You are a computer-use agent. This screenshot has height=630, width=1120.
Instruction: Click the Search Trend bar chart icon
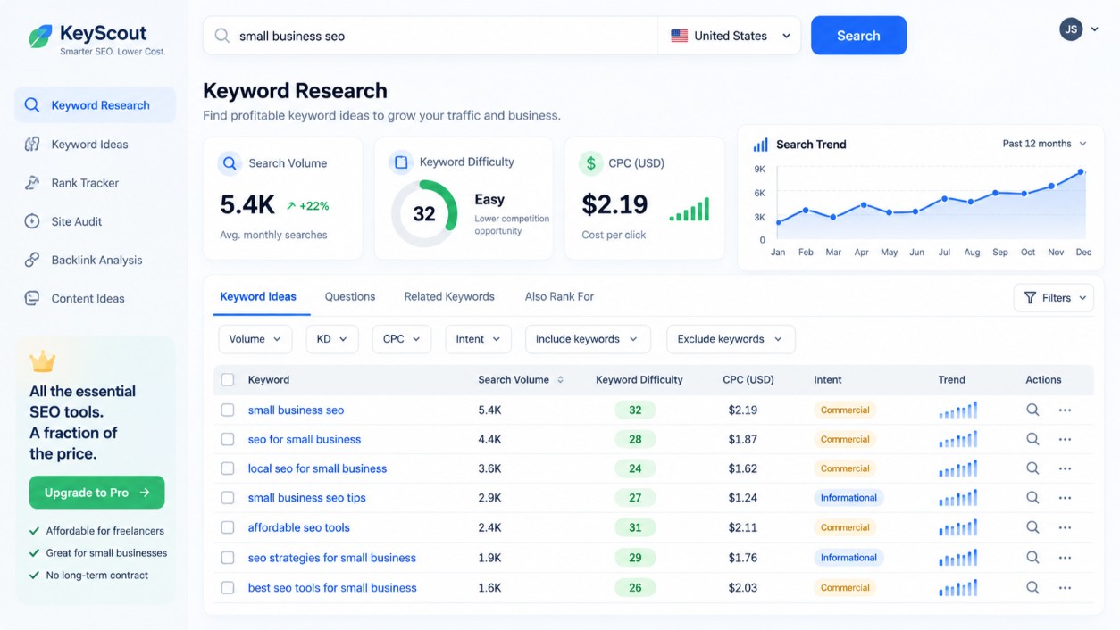[x=760, y=144]
